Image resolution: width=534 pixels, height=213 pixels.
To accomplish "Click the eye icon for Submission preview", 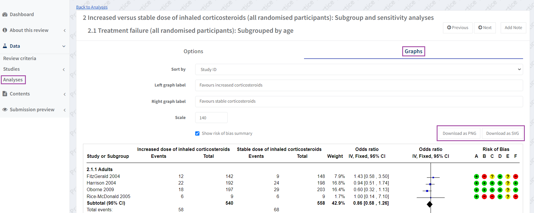I will 5,110.
